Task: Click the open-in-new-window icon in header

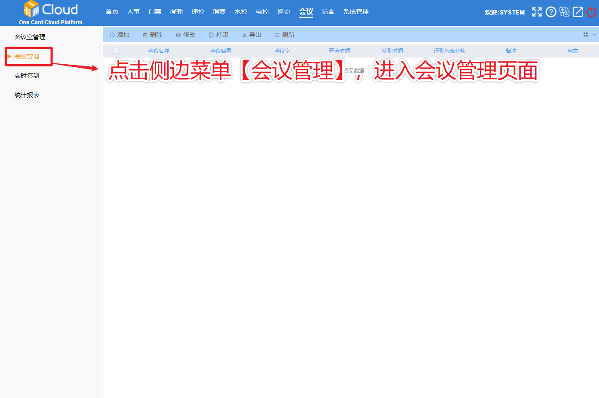Action: pos(578,12)
